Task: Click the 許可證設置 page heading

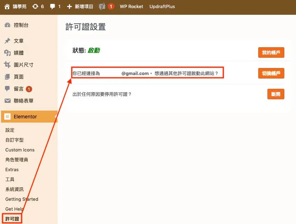Action: tap(85, 27)
